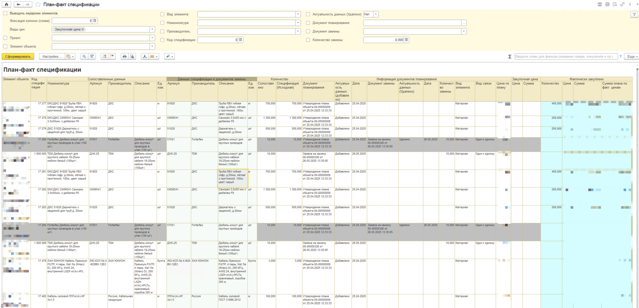Image resolution: width=639 pixels, height=308 pixels.
Task: Enable Выводить иерархию элементов checkbox
Action: tap(5, 13)
